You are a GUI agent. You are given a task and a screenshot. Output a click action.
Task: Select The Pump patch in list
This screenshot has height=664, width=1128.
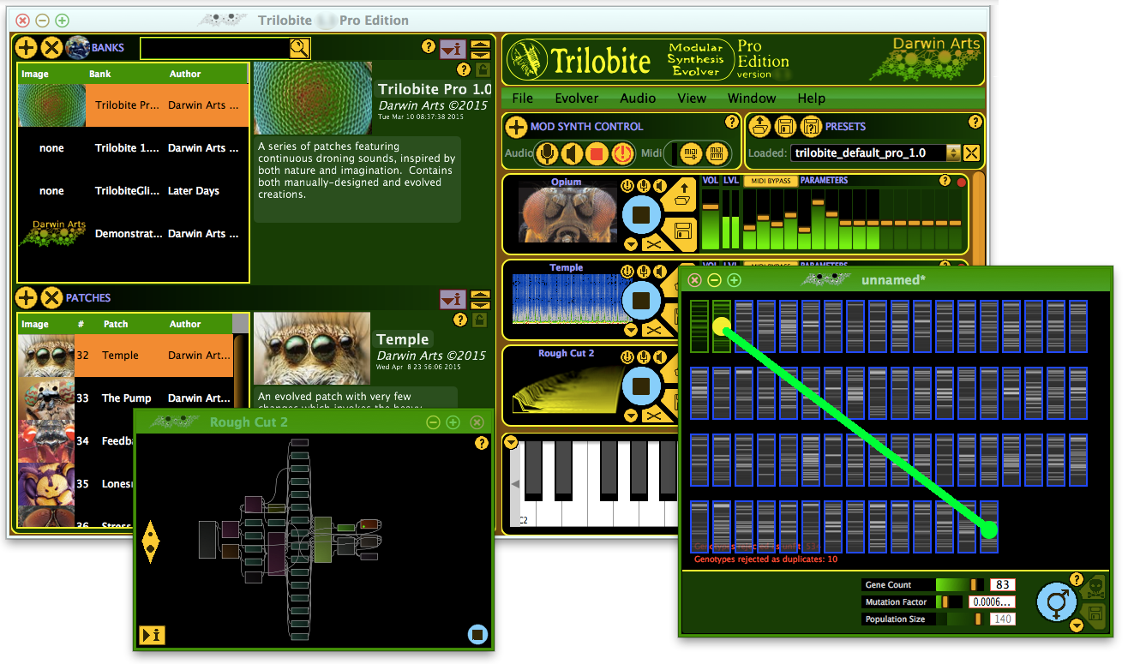[126, 398]
